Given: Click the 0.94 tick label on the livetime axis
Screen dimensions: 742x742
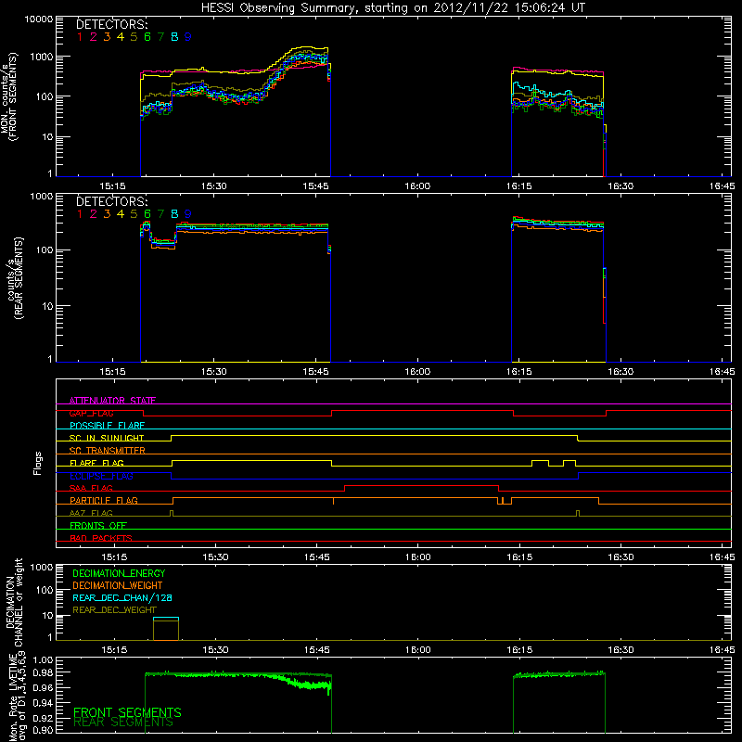Looking at the screenshot, I should (44, 702).
